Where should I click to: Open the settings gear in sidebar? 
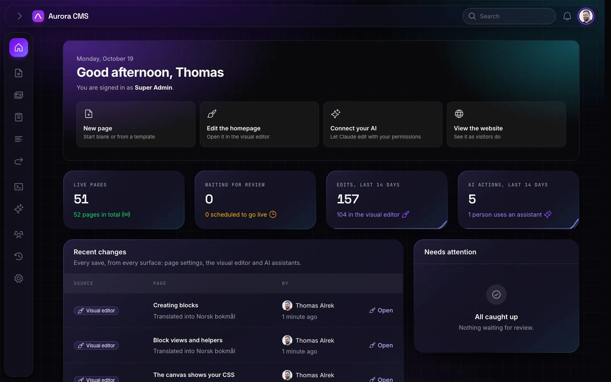tap(19, 278)
